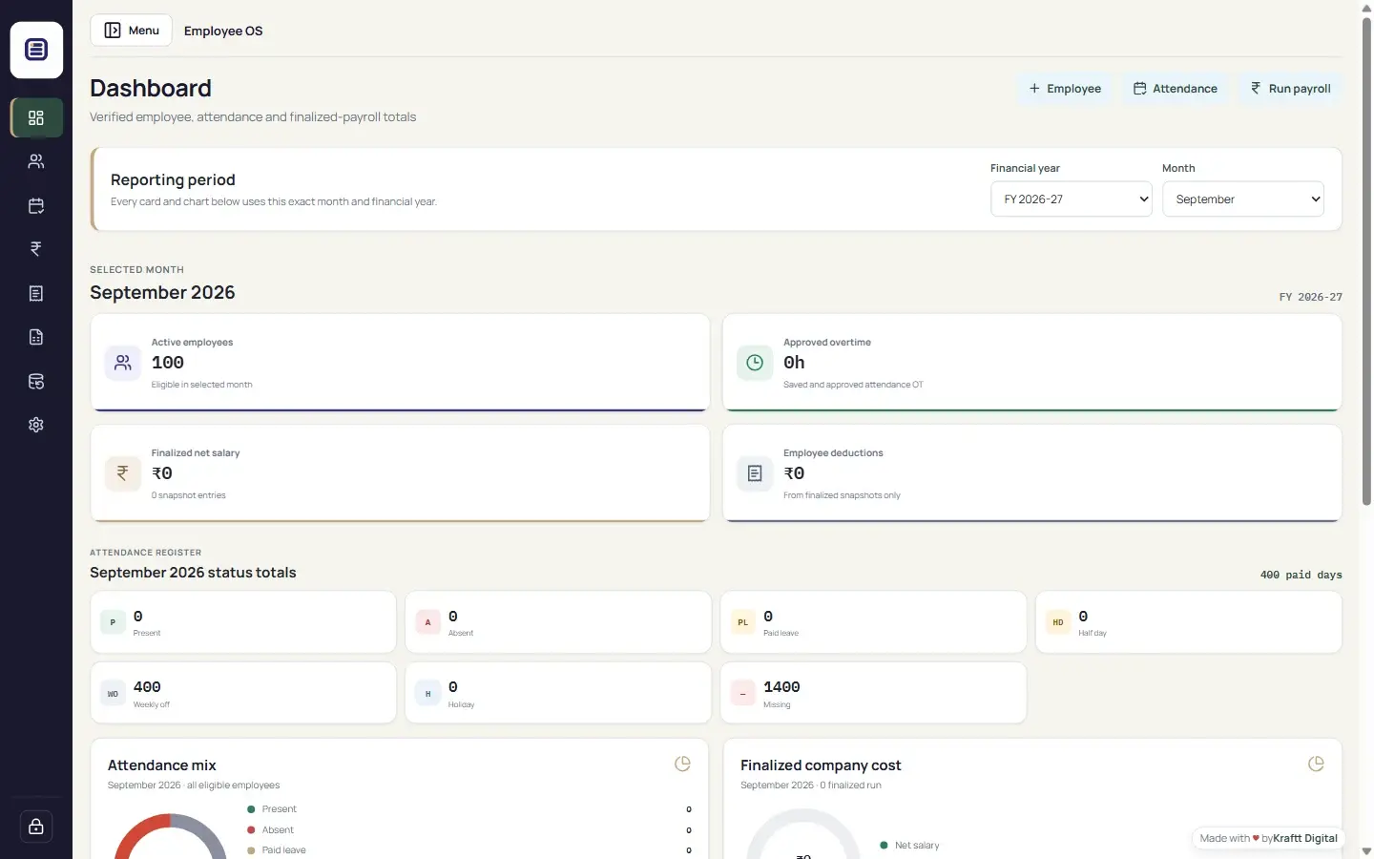
Task: Click the dash badge on Missing tile
Action: pyautogui.click(x=743, y=694)
